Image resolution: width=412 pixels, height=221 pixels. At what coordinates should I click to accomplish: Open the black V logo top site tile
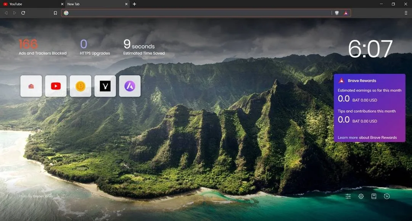pyautogui.click(x=105, y=86)
